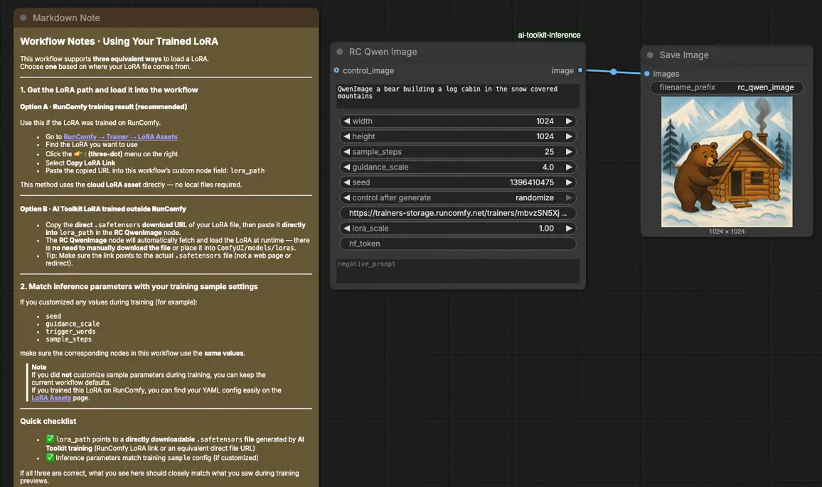This screenshot has width=822, height=487.
Task: Click the width value 1024
Action: (545, 121)
